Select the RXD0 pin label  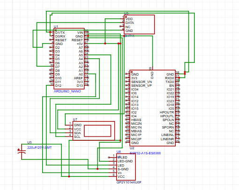170,78
